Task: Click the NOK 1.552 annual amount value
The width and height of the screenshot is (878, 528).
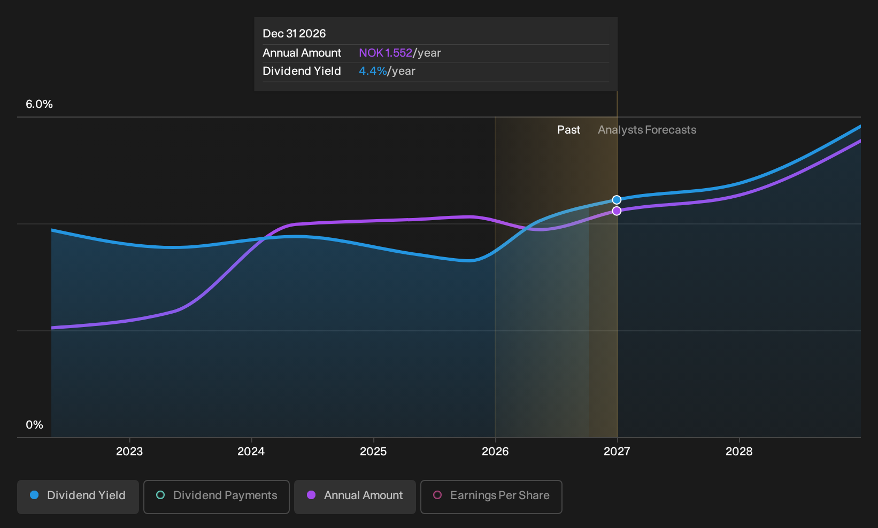Action: [386, 53]
